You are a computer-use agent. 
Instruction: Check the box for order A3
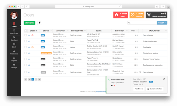pyautogui.click(x=25, y=65)
